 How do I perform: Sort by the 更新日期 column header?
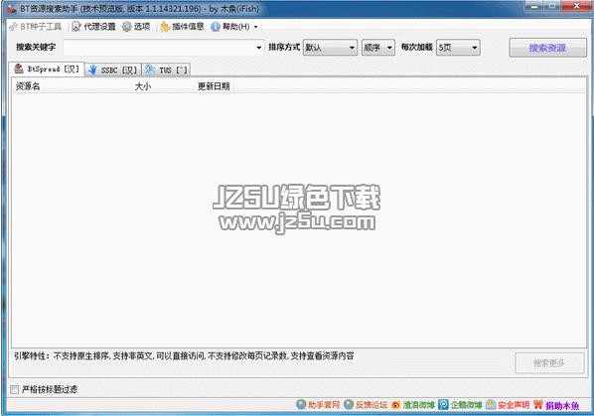(215, 86)
